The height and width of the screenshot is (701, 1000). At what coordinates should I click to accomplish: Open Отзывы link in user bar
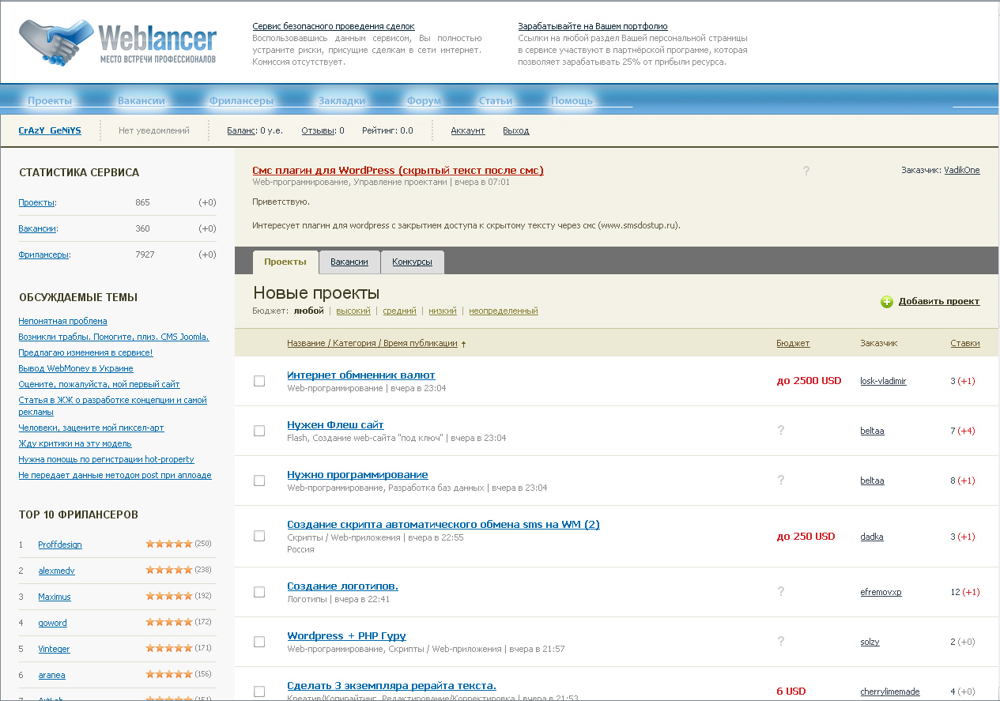point(319,130)
